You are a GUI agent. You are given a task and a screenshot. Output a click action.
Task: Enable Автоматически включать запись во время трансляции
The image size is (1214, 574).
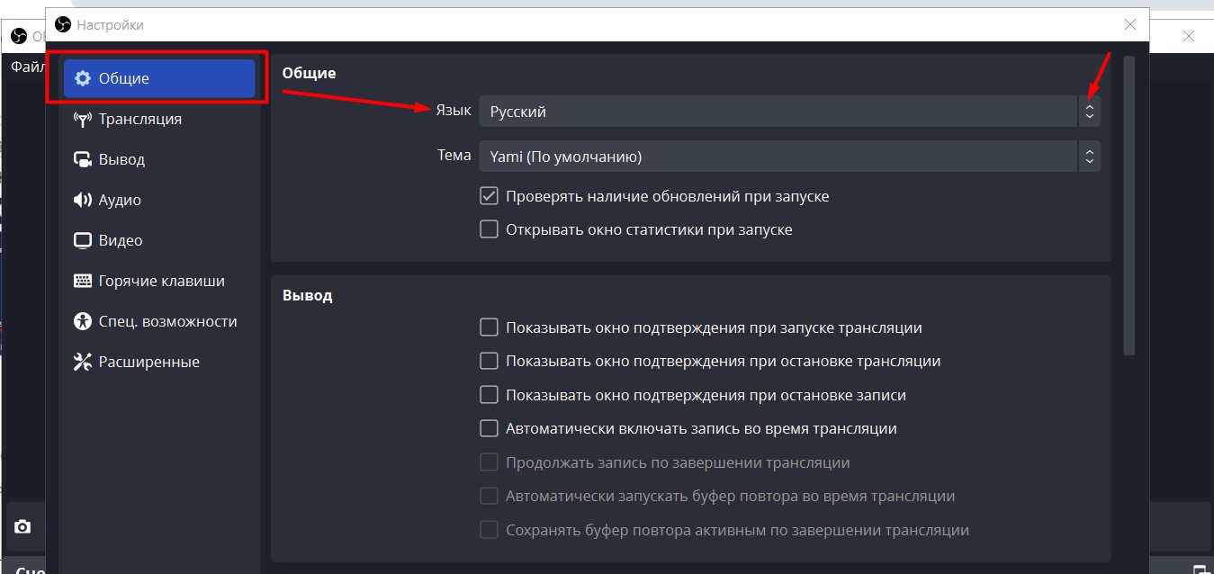pos(489,428)
